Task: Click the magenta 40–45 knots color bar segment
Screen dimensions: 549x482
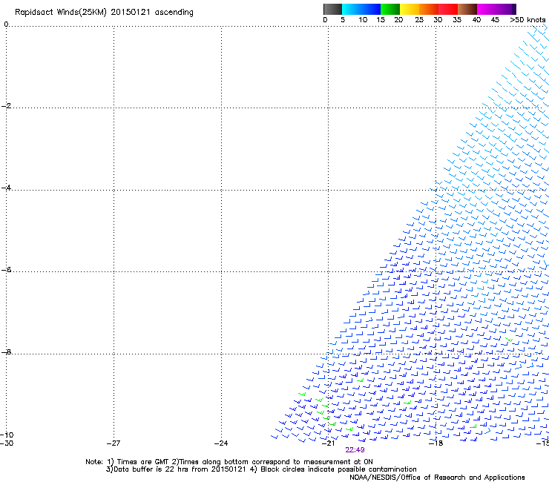Action: click(x=487, y=9)
